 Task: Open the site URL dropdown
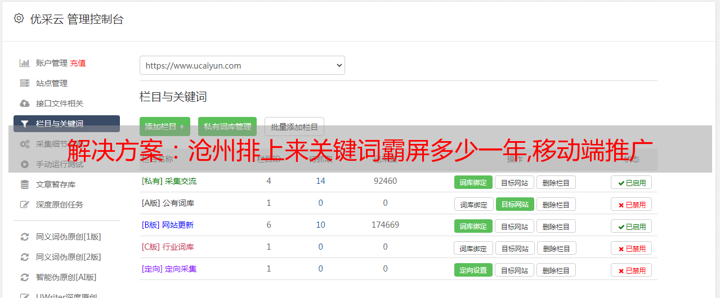point(242,65)
